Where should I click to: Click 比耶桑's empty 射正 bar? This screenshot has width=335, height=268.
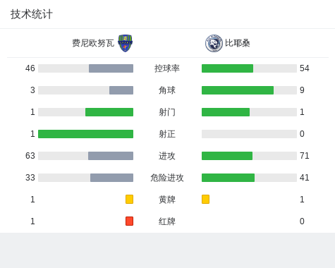coord(249,134)
